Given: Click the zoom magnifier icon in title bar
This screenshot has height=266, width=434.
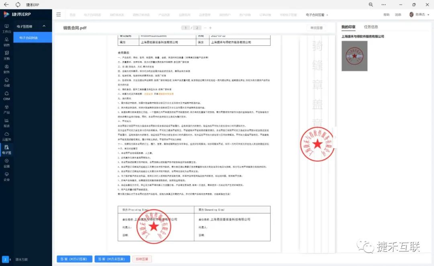Looking at the screenshot, I should [371, 4].
